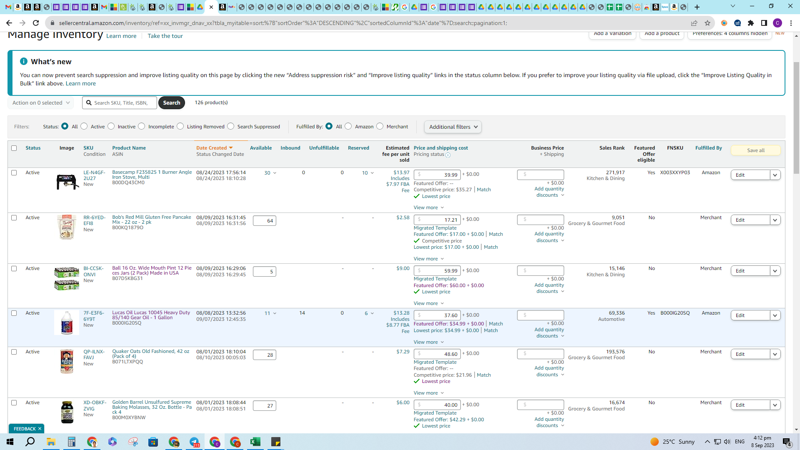Open the Windows Start menu
Image resolution: width=800 pixels, height=450 pixels.
coord(10,442)
